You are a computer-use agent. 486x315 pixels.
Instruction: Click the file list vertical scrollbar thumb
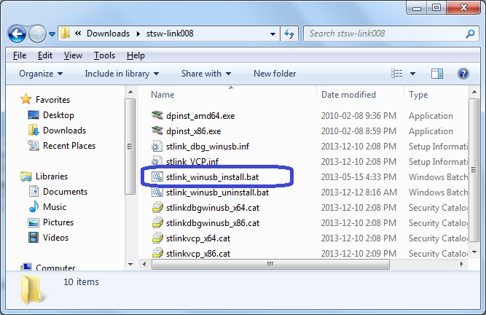pyautogui.click(x=474, y=170)
